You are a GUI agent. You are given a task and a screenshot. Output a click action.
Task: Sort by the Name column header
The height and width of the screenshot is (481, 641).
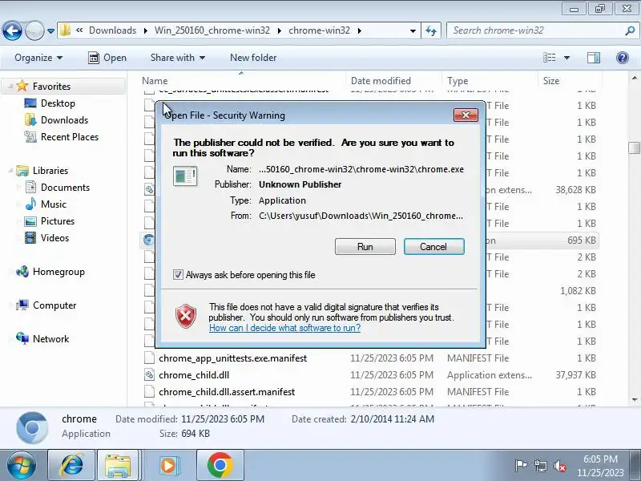[243, 81]
